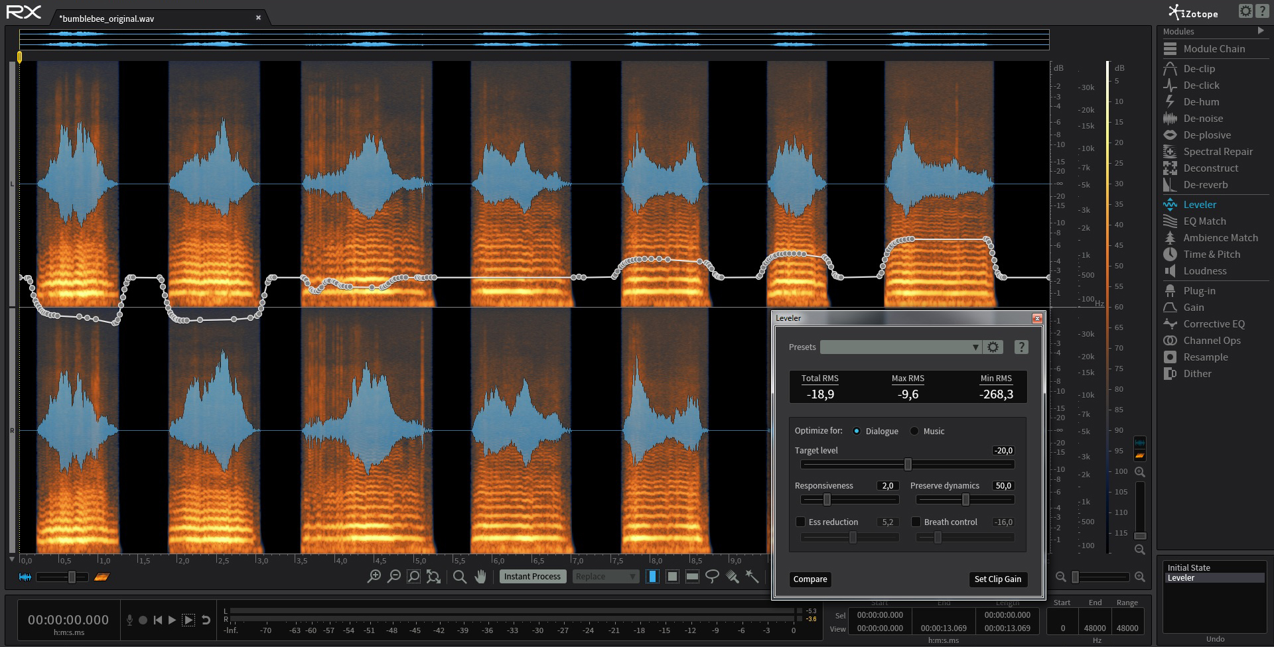Select the Lasso selection tool
This screenshot has width=1274, height=647.
(712, 577)
